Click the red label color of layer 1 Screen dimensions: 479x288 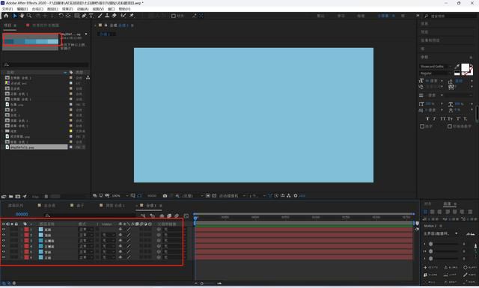point(27,230)
